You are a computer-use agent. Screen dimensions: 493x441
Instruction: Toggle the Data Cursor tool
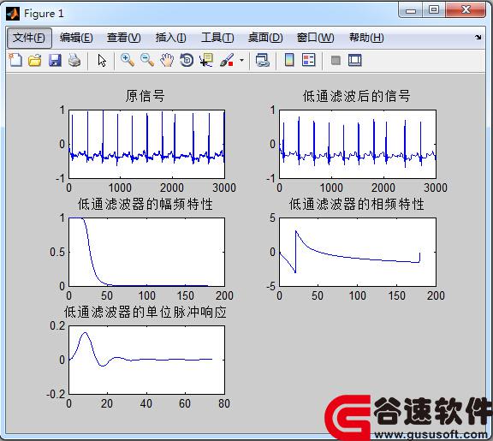[x=206, y=60]
